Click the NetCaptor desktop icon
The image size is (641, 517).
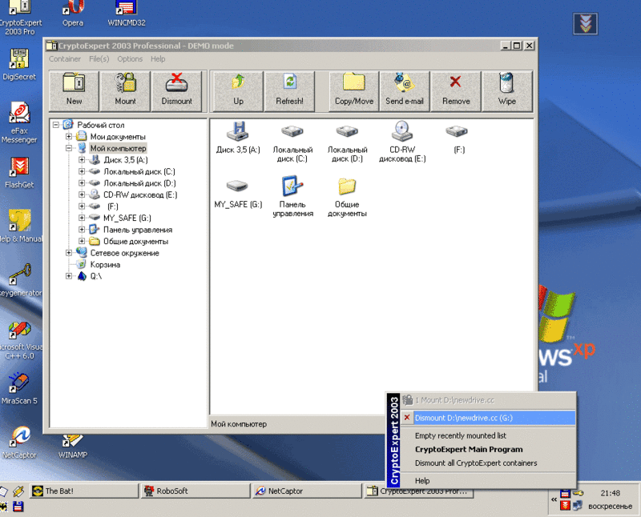click(x=18, y=443)
